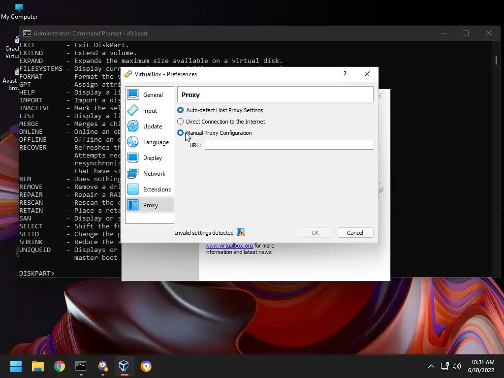504x378 pixels.
Task: Open Update preferences icon
Action: click(133, 126)
